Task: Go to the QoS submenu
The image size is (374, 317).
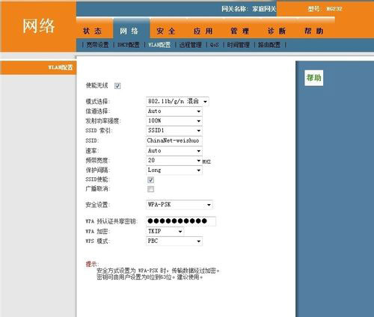Action: (214, 45)
